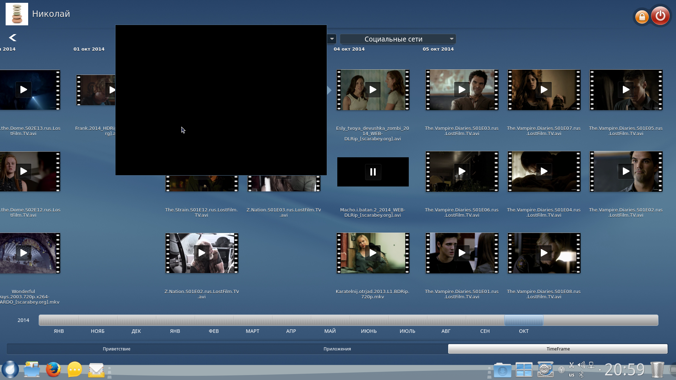Open the trash can in the panel
Image resolution: width=676 pixels, height=380 pixels.
657,370
